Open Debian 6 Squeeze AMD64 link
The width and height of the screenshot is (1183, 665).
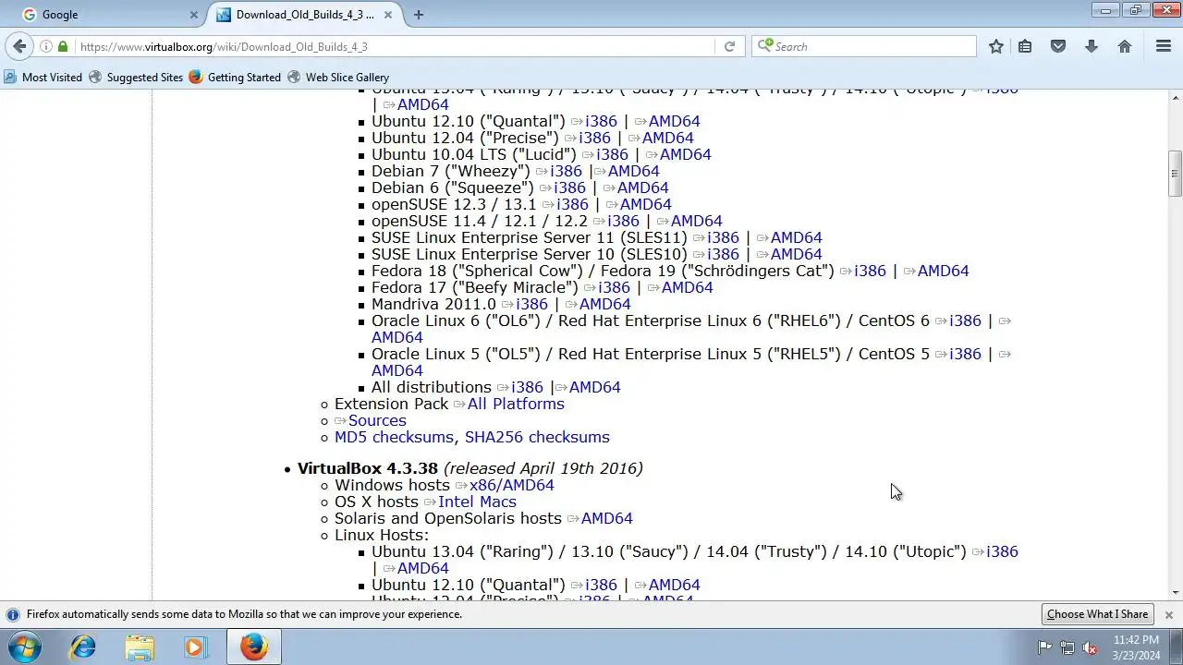(x=642, y=187)
